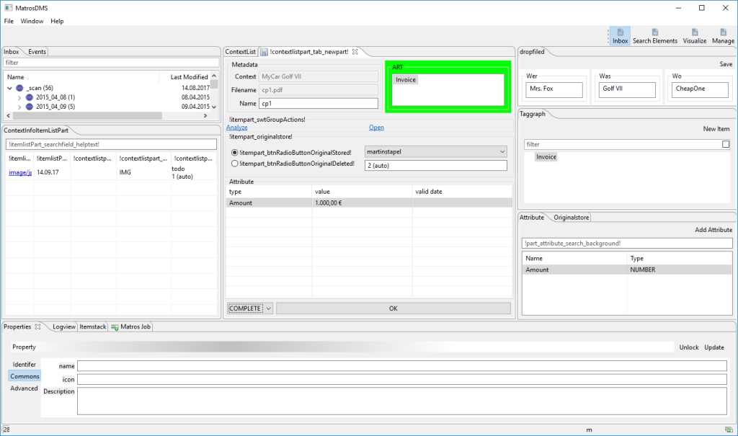Toggle the checkbox in the Taggraph panel
This screenshot has width=738, height=436.
pyautogui.click(x=726, y=143)
